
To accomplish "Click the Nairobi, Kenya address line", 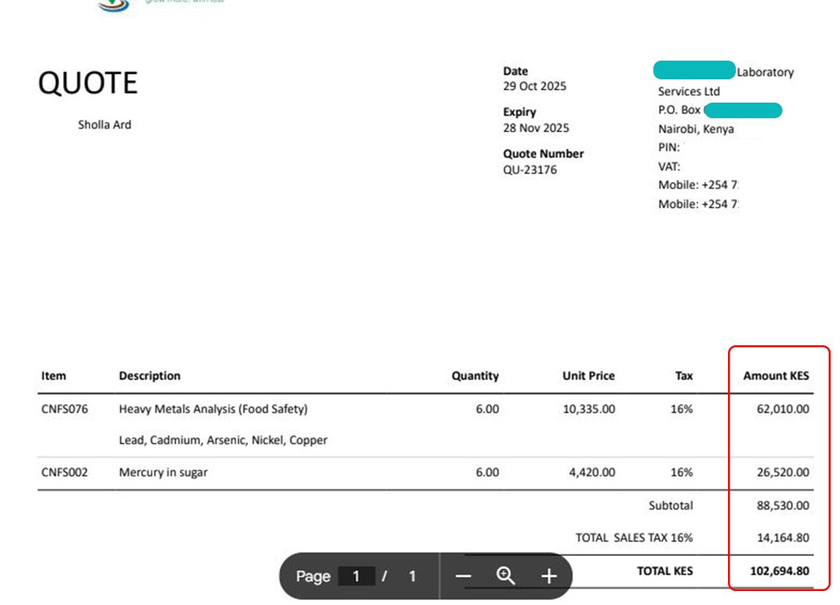I will 696,129.
